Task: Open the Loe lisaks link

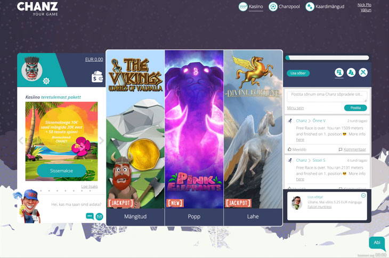Action: pos(90,186)
